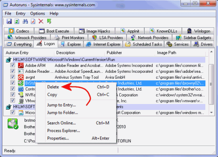The width and height of the screenshot is (218, 157).
Task: Uncheck the BrStsMon entry checkbox
Action: tap(13, 83)
